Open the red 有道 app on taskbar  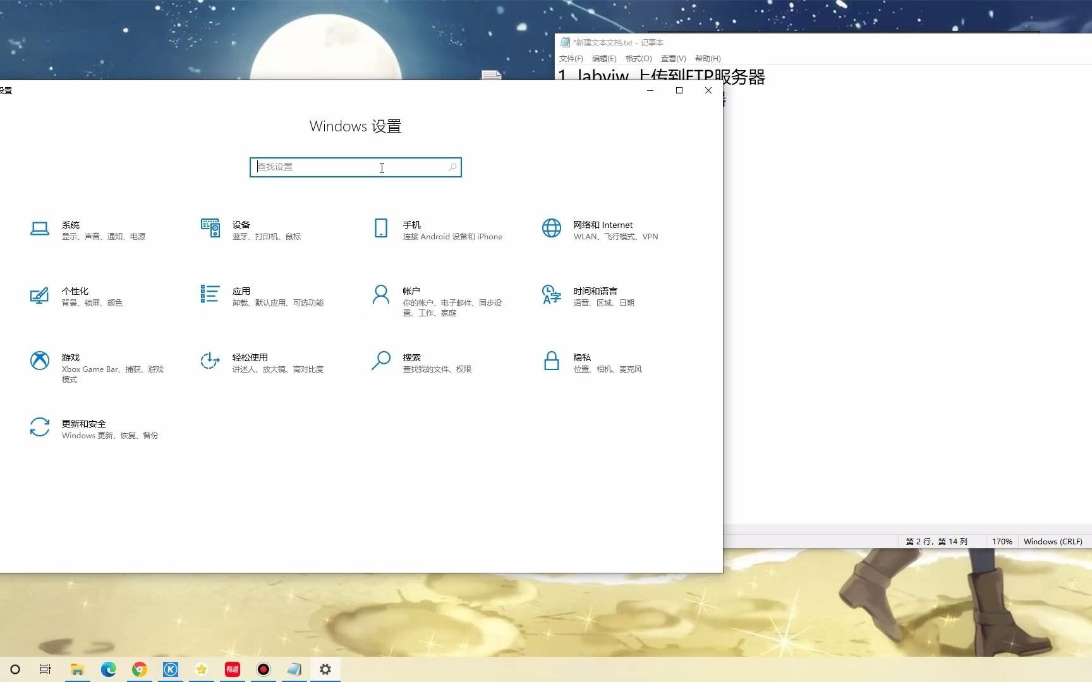232,669
